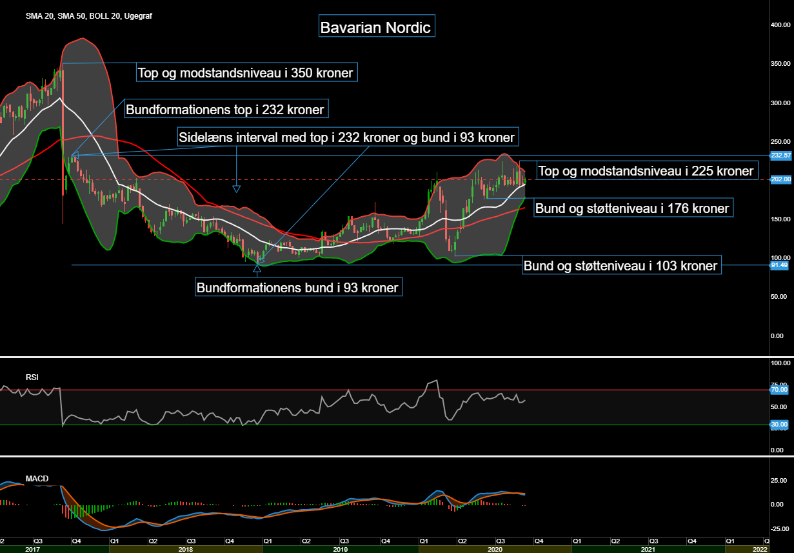Click the arrow marker under the Sidelæns interval annotation

point(236,189)
